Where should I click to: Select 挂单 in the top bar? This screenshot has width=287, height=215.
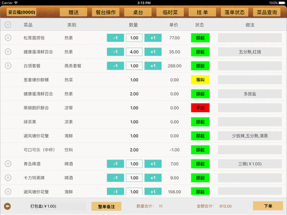point(202,12)
